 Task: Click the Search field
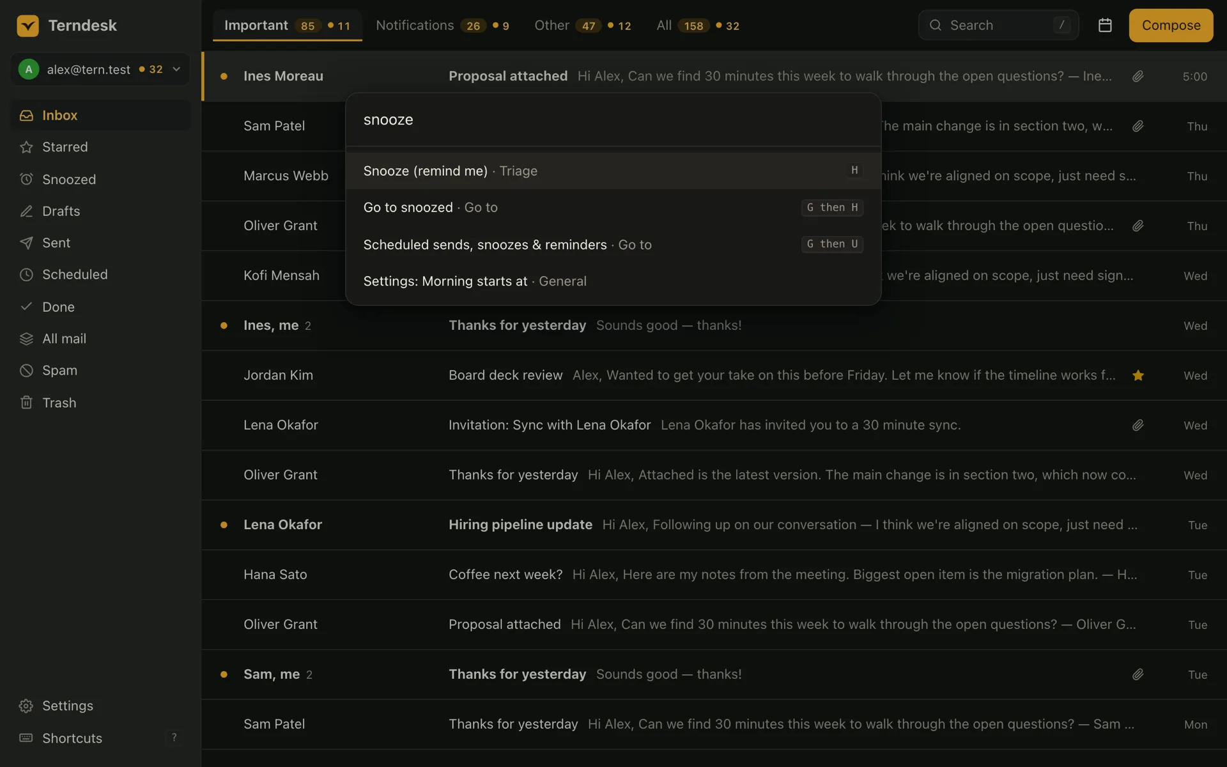click(x=998, y=26)
